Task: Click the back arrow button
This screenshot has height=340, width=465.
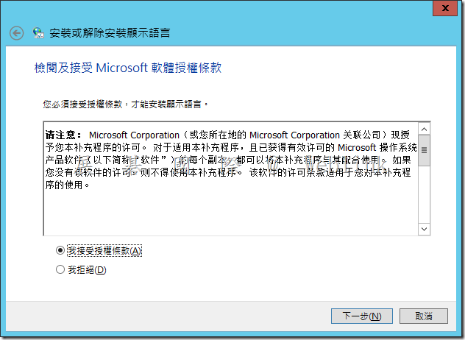Action: point(16,33)
